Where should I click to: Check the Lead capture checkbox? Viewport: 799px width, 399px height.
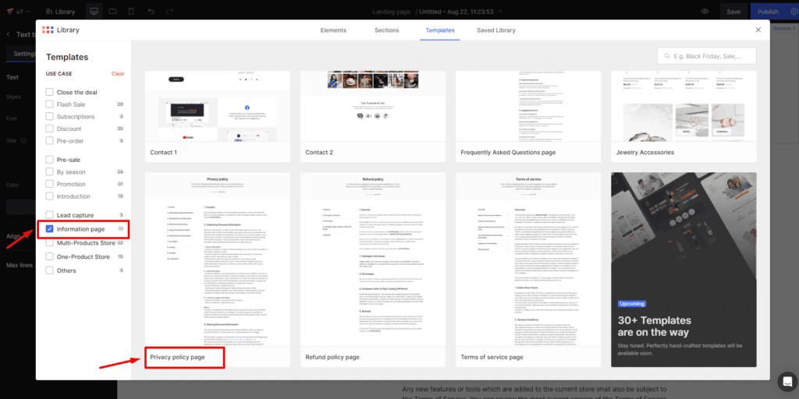click(x=49, y=215)
